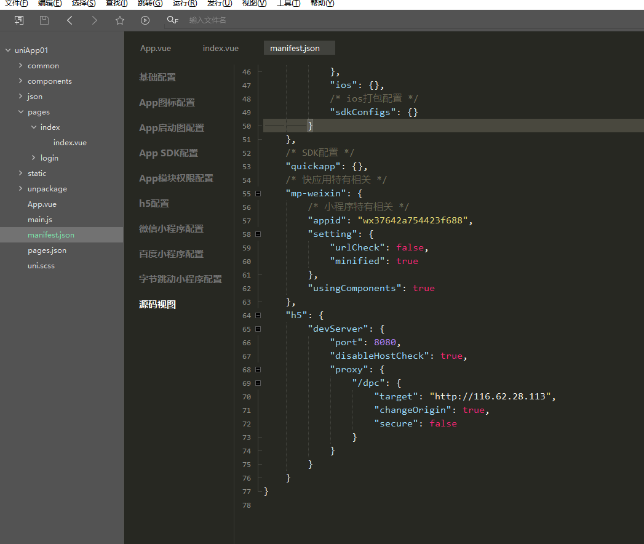Switch to the index.vue tab
This screenshot has width=644, height=544.
tap(220, 48)
